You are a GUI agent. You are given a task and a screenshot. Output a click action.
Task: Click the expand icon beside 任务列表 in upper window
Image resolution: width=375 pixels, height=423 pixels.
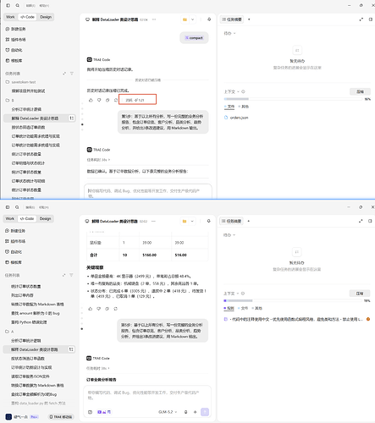64,74
